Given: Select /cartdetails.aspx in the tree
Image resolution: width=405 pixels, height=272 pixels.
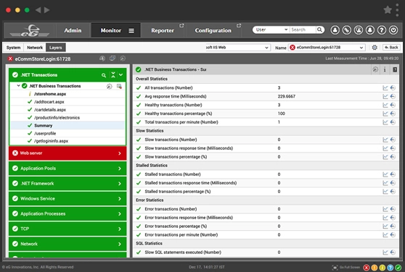Looking at the screenshot, I should [50, 110].
